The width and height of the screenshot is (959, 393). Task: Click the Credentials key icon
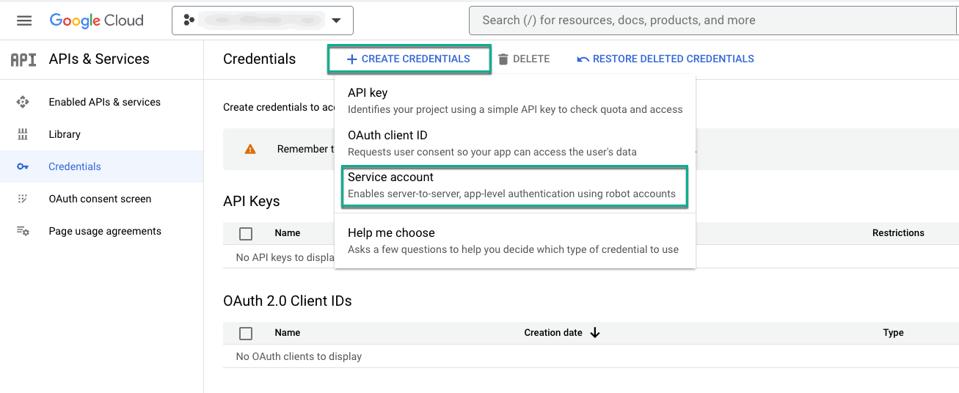[x=23, y=166]
